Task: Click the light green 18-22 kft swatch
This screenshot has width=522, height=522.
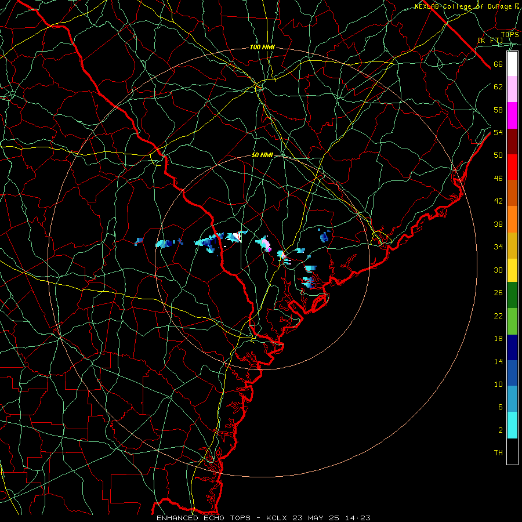Action: pos(512,321)
